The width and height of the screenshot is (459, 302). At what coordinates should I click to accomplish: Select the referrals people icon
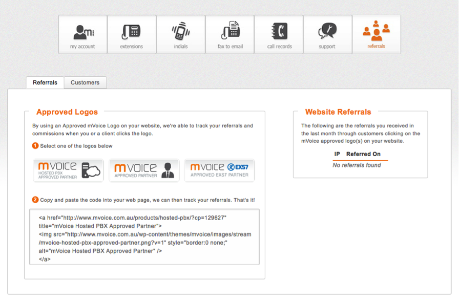click(376, 31)
